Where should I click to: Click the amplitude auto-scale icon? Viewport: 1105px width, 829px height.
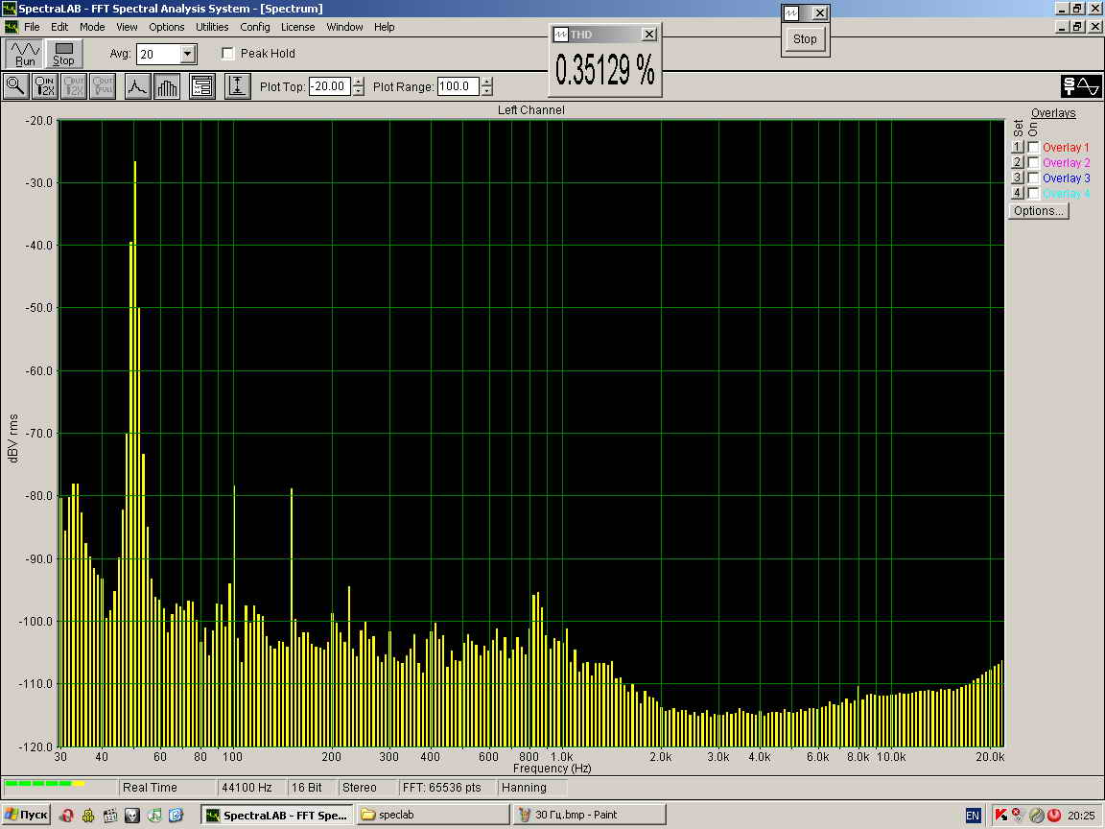[238, 86]
